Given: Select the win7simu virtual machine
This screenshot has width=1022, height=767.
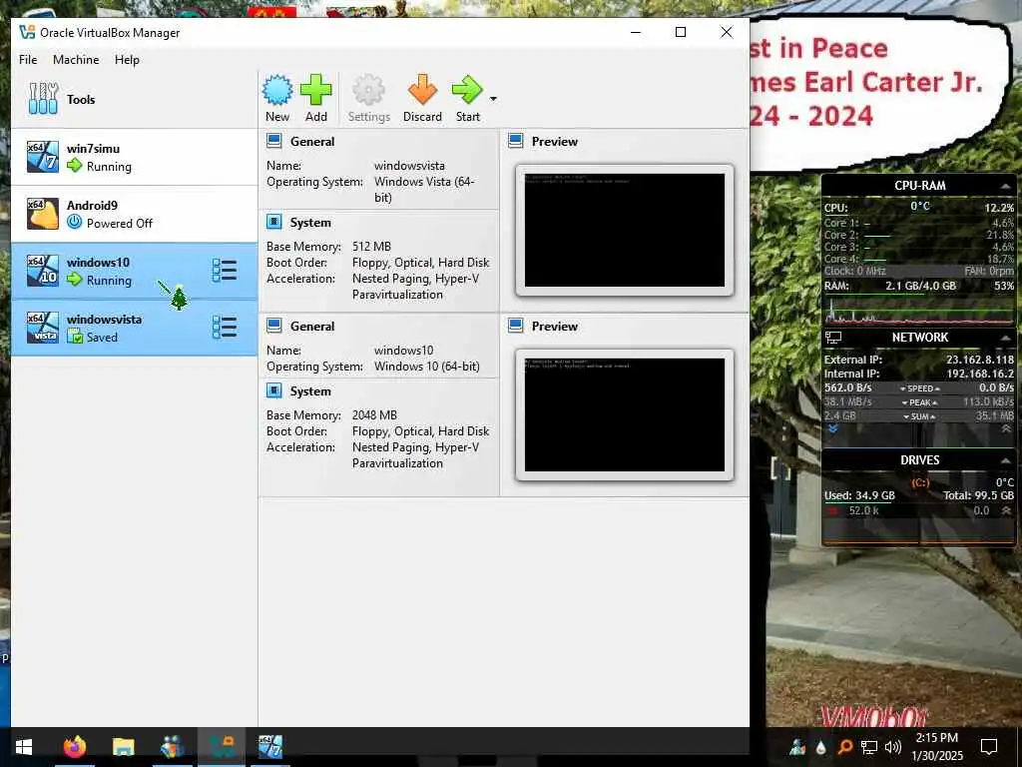Looking at the screenshot, I should tap(135, 157).
